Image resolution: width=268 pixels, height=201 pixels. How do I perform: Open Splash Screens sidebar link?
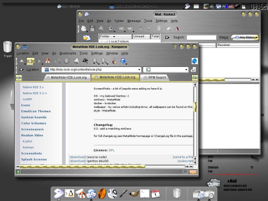[x=34, y=159]
